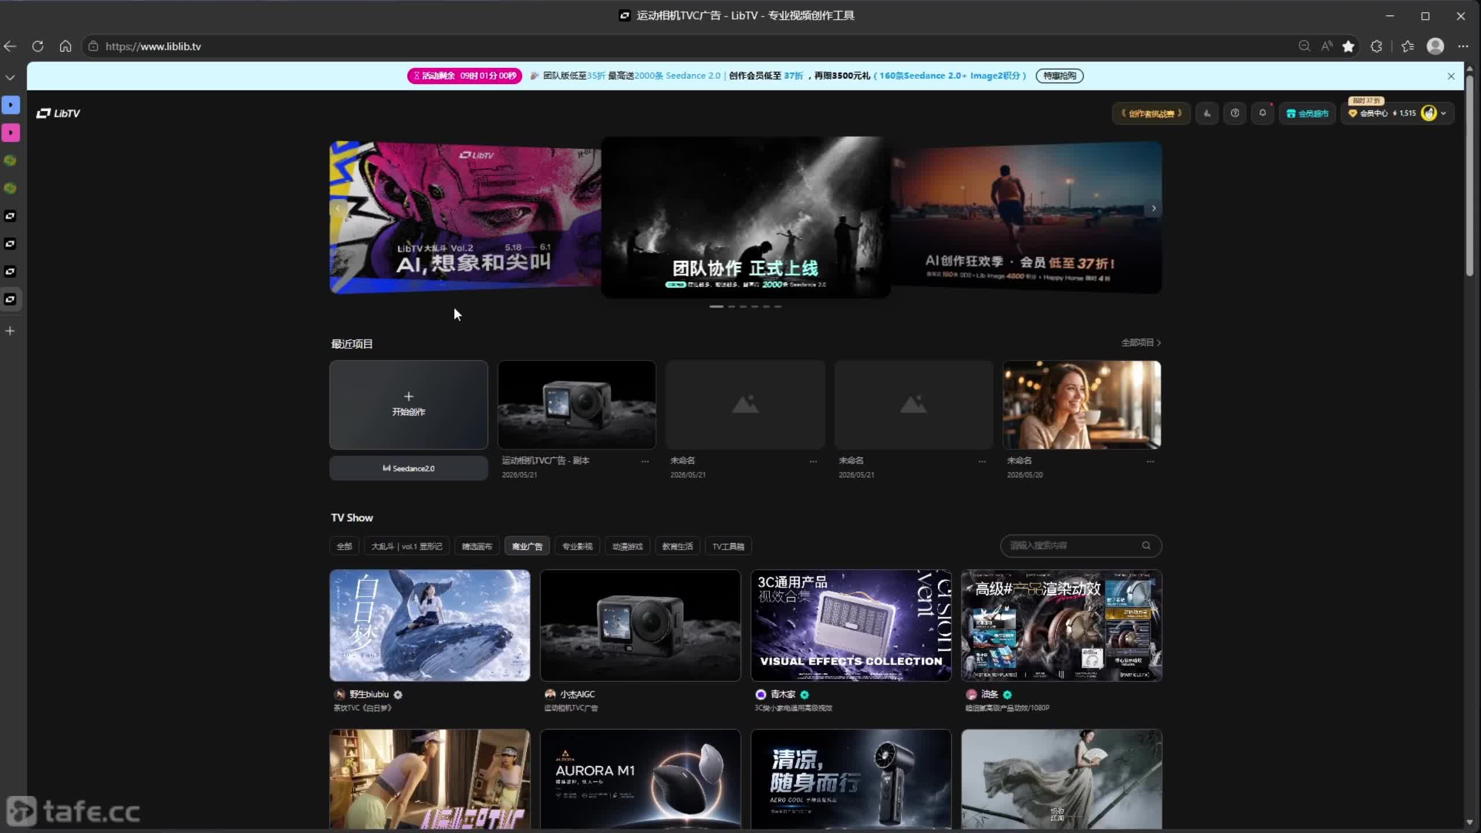Select the 全部 filter tab
Screen dimensions: 1481x833
pyautogui.click(x=344, y=546)
